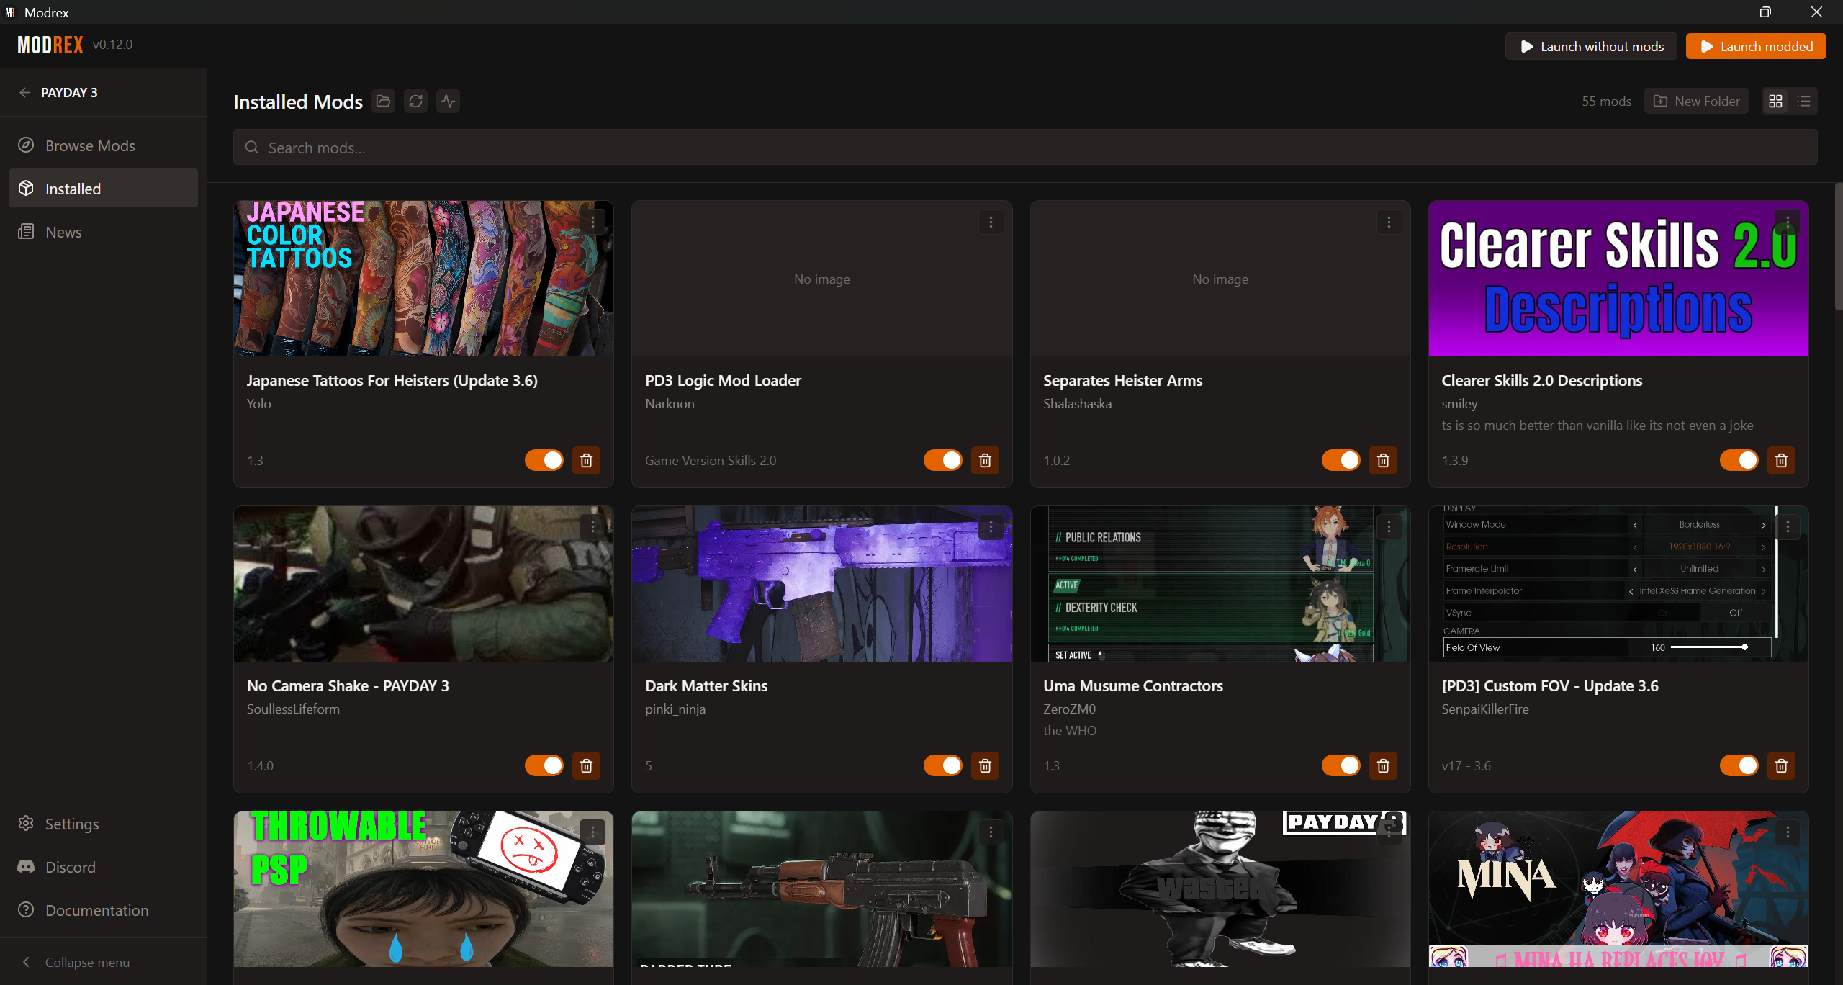Open the activity monitor pulse icon
This screenshot has height=985, width=1843.
coord(448,102)
